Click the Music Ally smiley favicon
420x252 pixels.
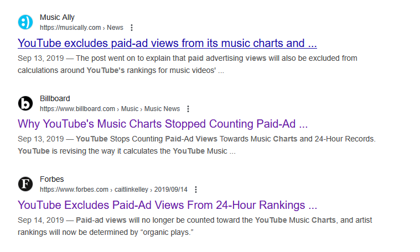[x=25, y=22]
